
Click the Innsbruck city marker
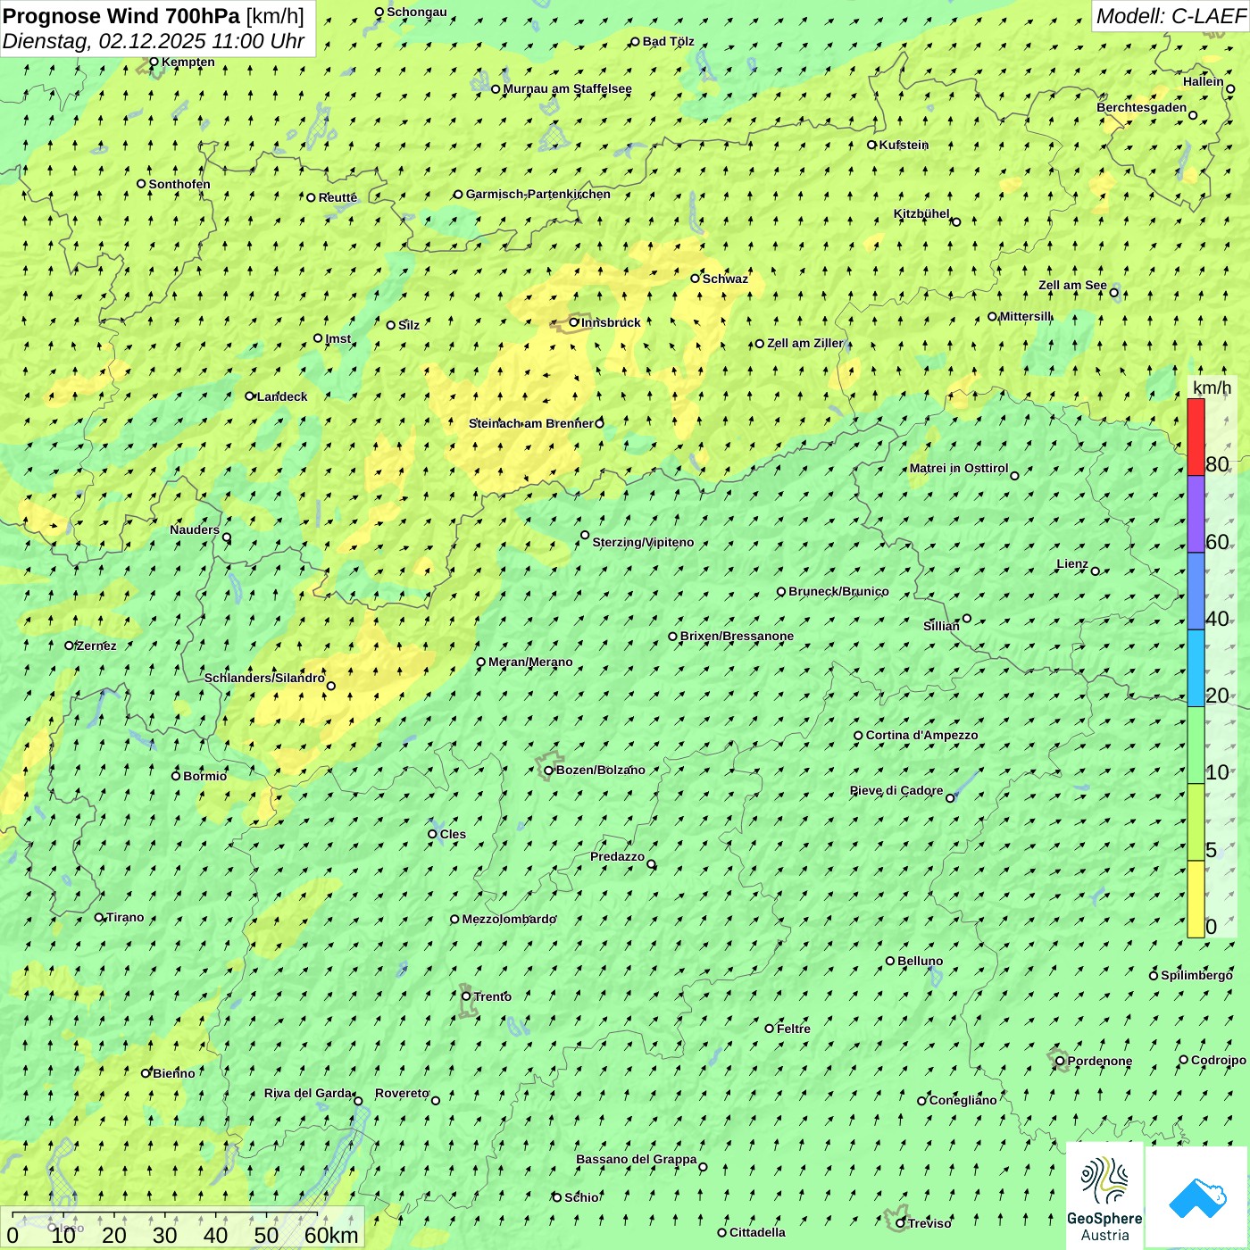coord(574,322)
